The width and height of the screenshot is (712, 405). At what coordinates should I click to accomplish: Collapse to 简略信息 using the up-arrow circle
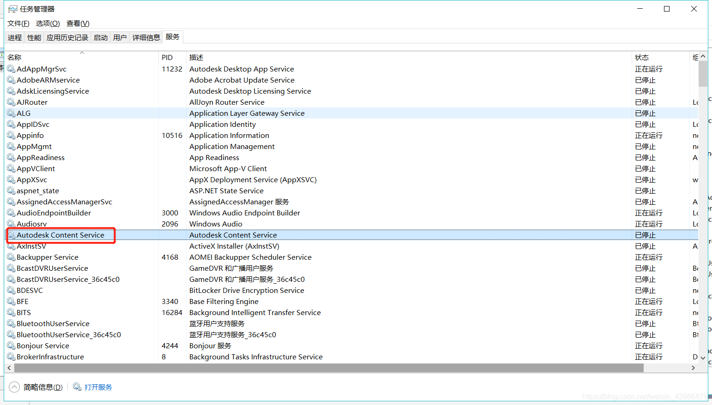click(x=14, y=387)
